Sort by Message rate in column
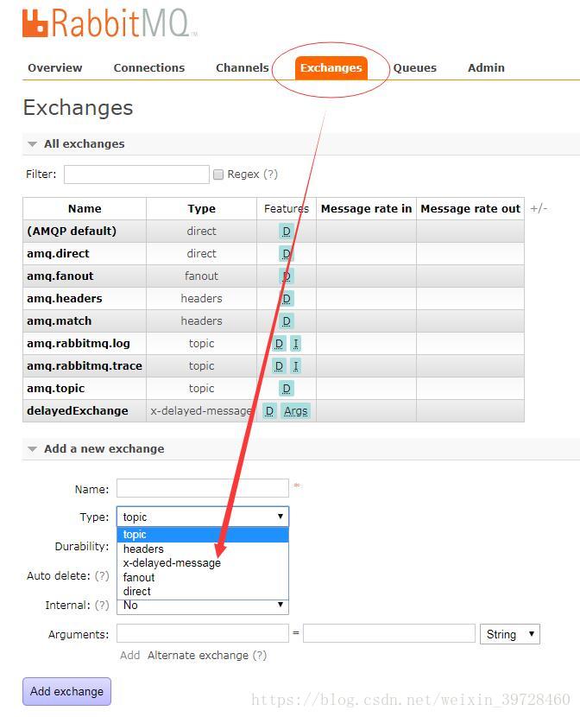Screen dimensions: 580x717 [366, 208]
